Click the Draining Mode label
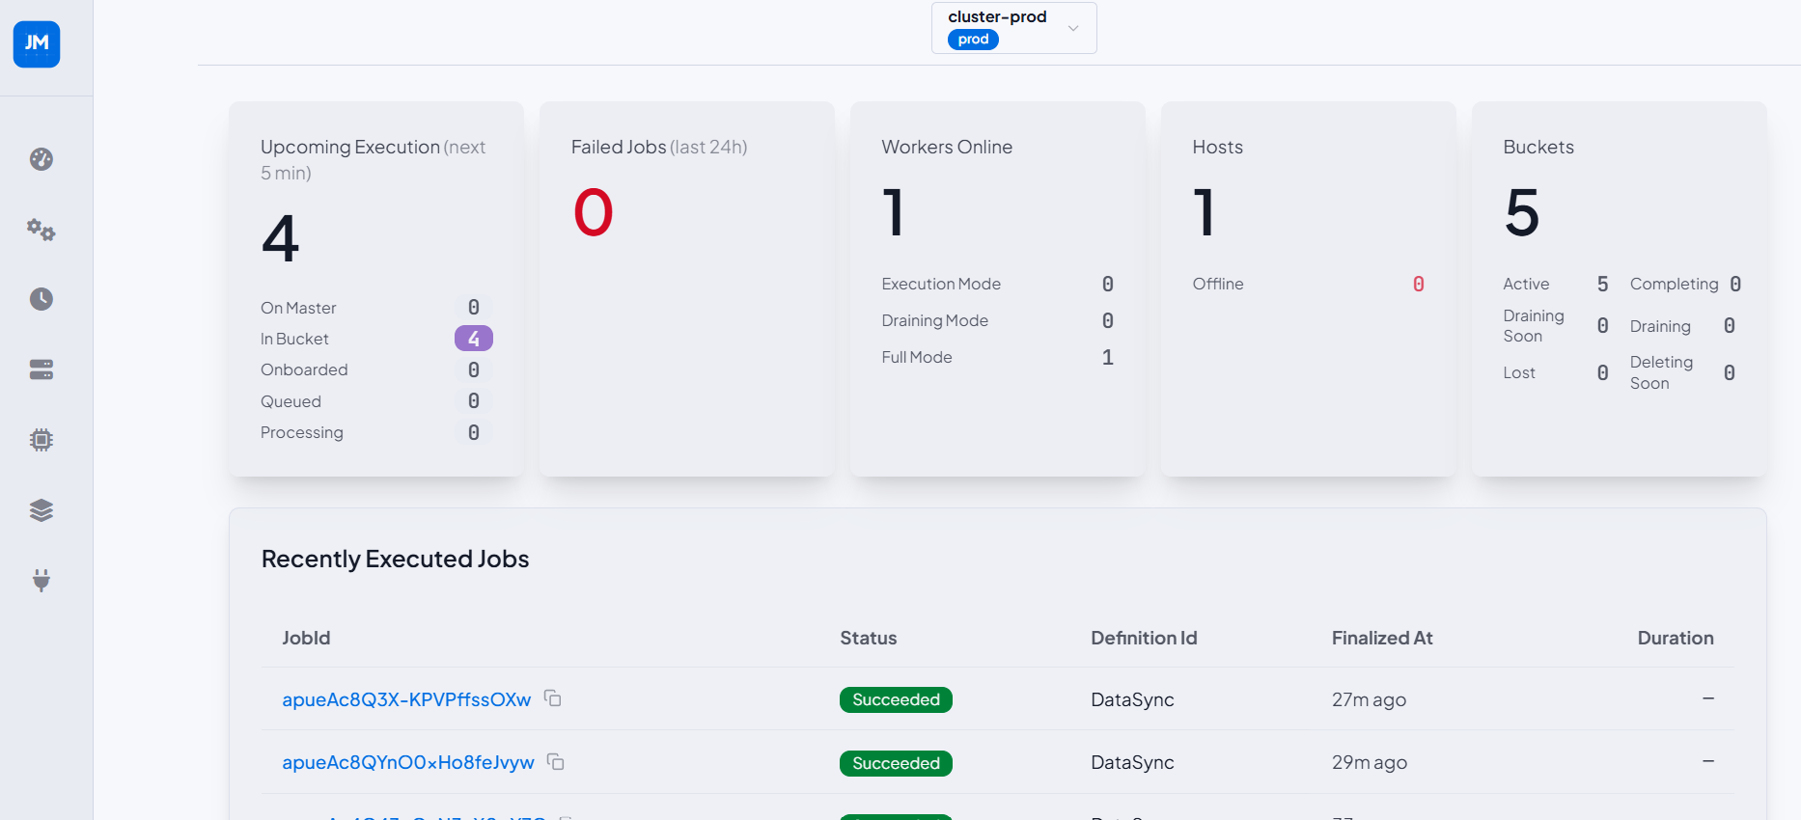 (x=935, y=320)
